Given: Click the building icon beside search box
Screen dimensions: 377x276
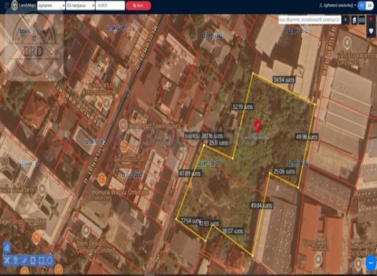Looking at the screenshot, I should 354,20.
